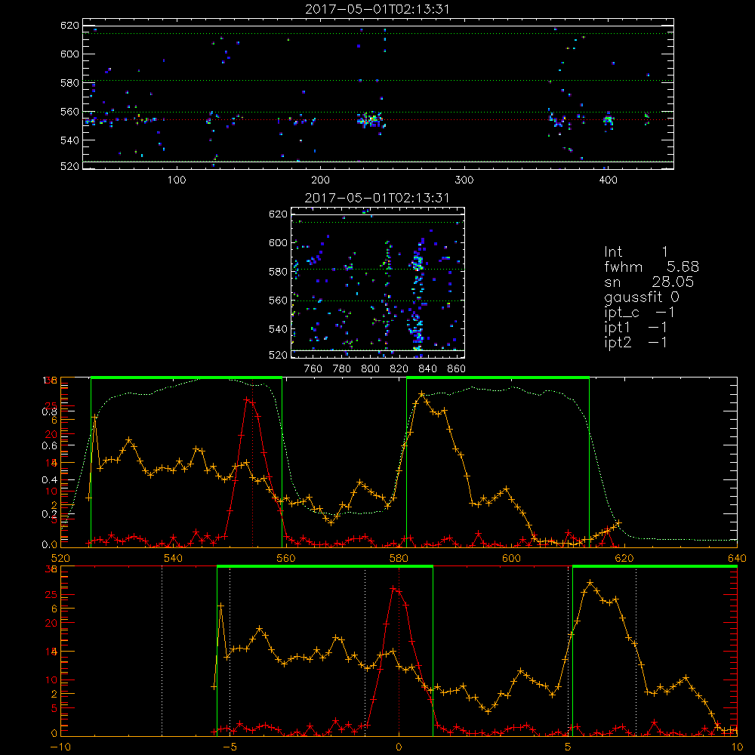
Task: Click x-axis label 400 on top plot
Action: coord(608,180)
